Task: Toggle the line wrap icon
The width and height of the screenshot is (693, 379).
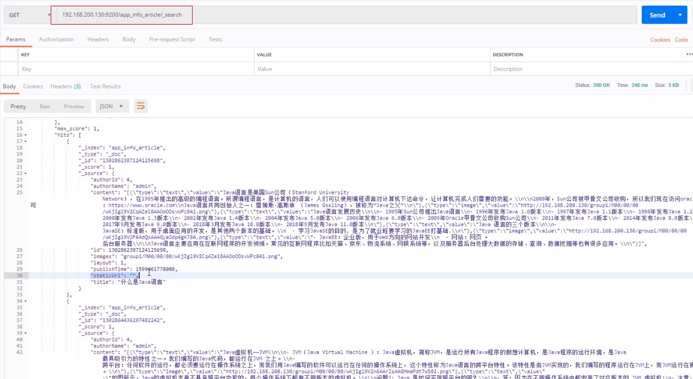Action: click(140, 106)
